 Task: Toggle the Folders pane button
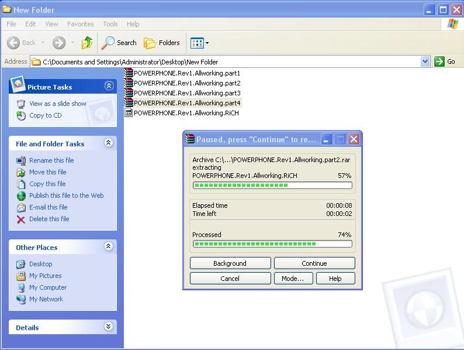[x=162, y=43]
